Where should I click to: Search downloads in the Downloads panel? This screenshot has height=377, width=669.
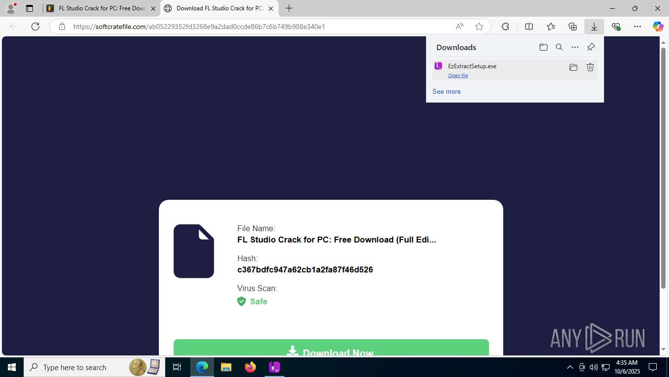(559, 47)
